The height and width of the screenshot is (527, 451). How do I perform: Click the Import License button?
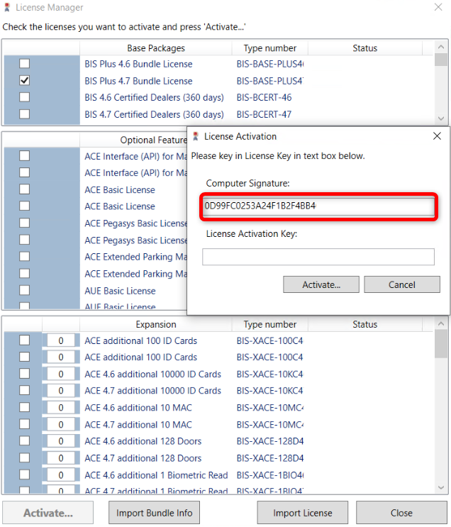tap(303, 513)
